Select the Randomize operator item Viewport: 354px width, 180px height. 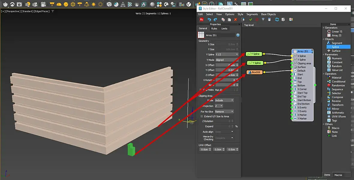tap(336, 85)
